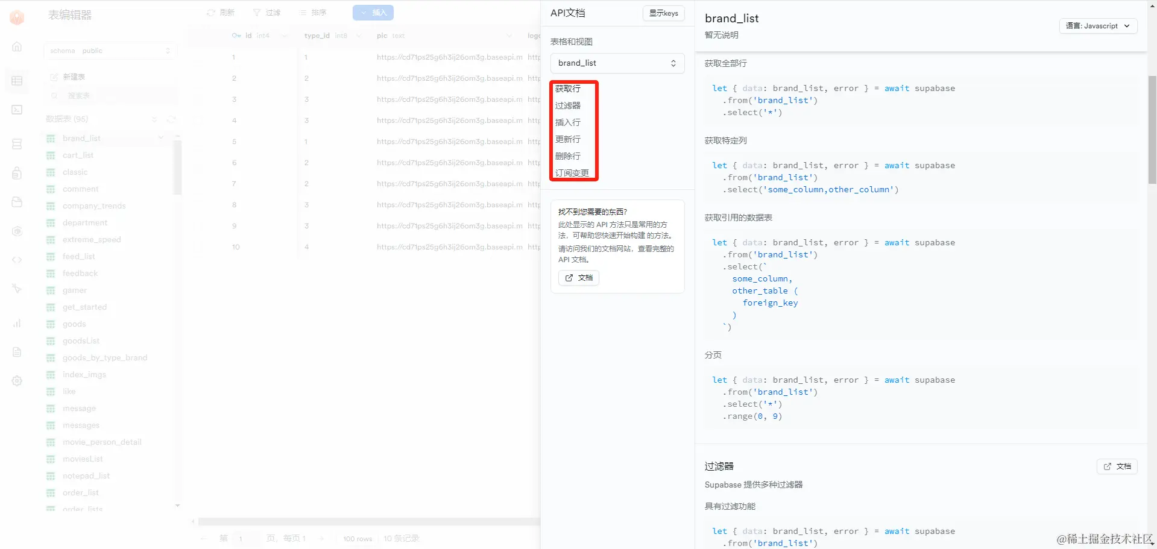The image size is (1157, 549).
Task: Click the 10 条记录 record count
Action: 402,539
